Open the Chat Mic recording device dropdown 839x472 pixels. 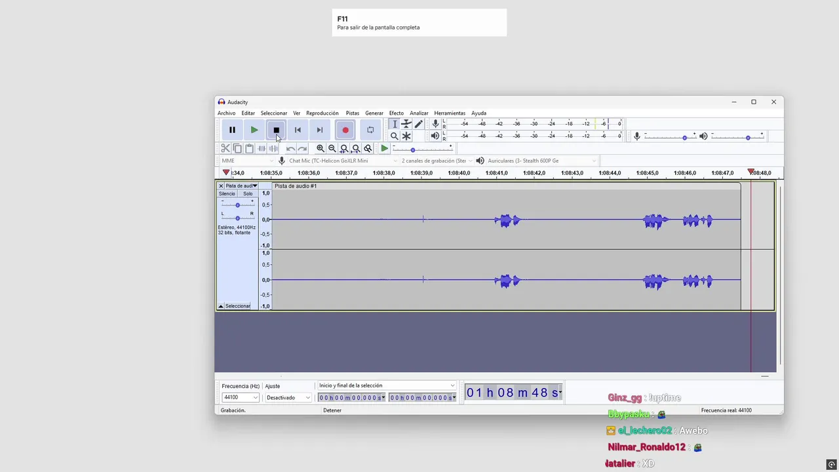[342, 161]
